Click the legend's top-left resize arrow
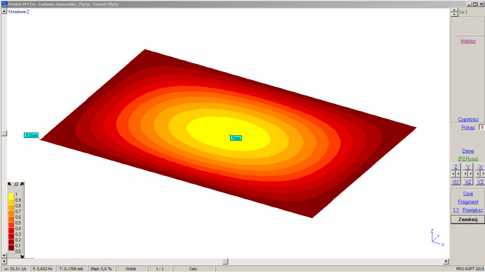Viewport: 485px width, 272px height. tap(10, 184)
